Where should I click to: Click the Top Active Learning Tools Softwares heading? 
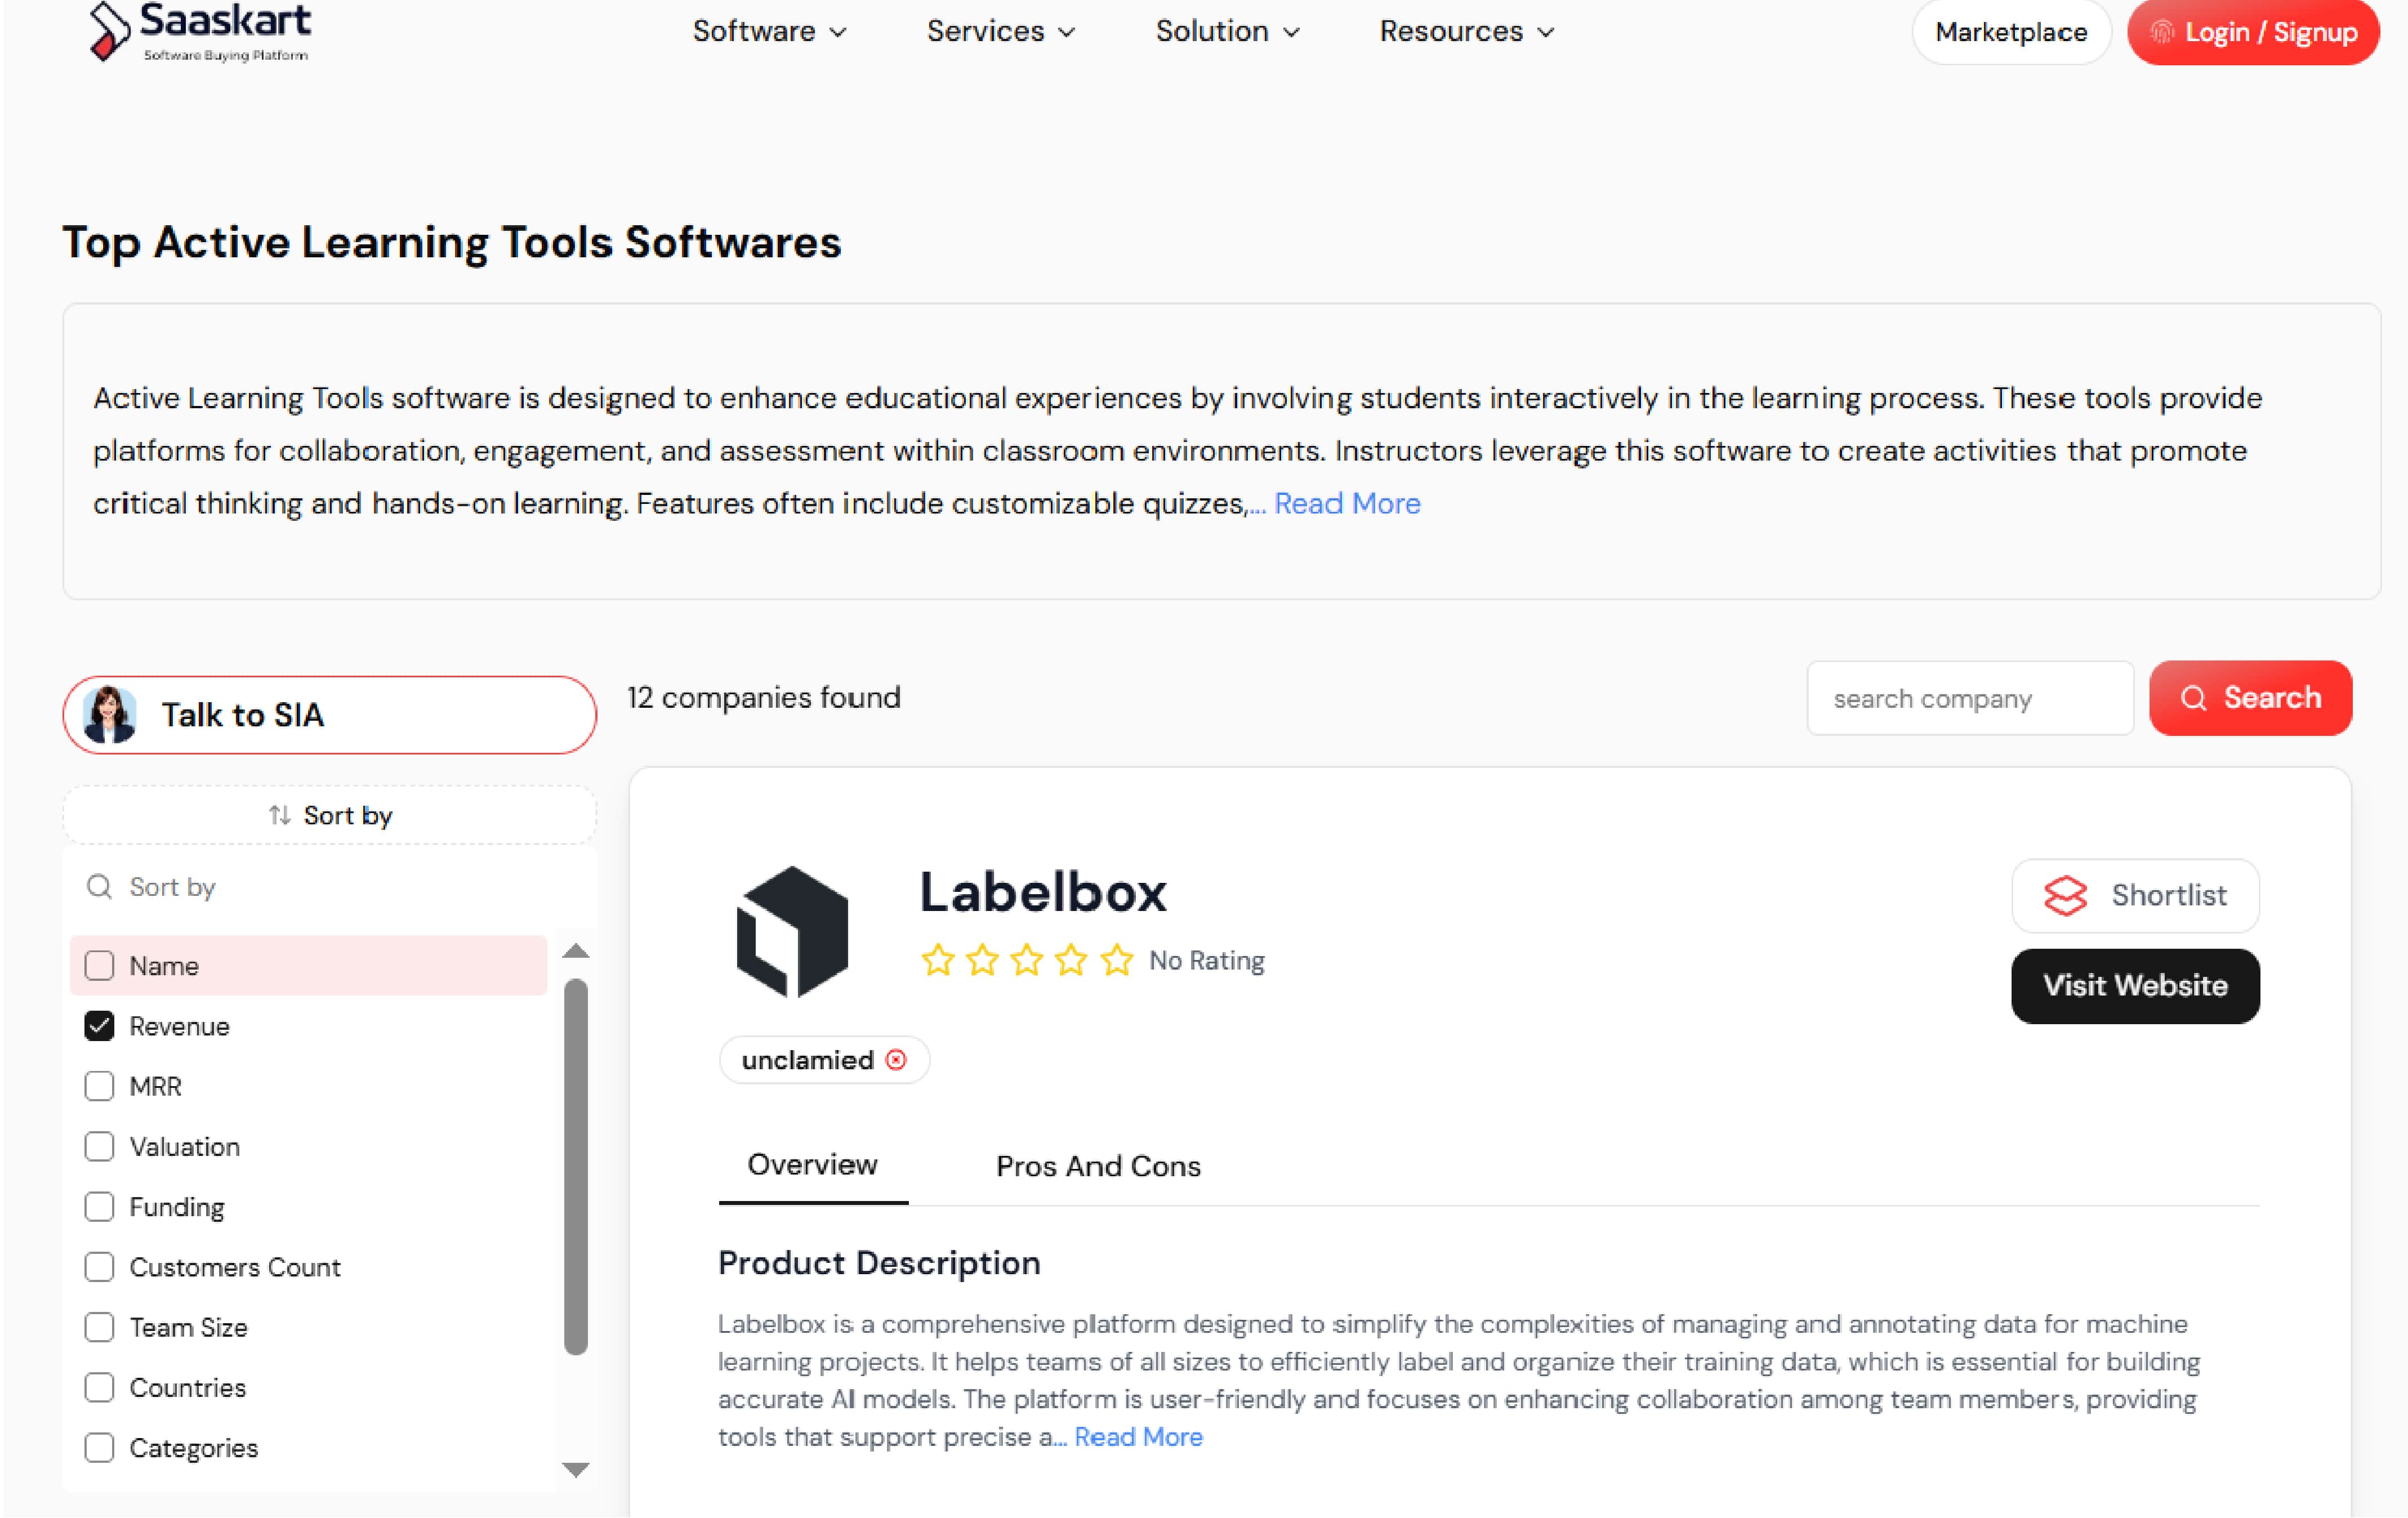pos(452,243)
